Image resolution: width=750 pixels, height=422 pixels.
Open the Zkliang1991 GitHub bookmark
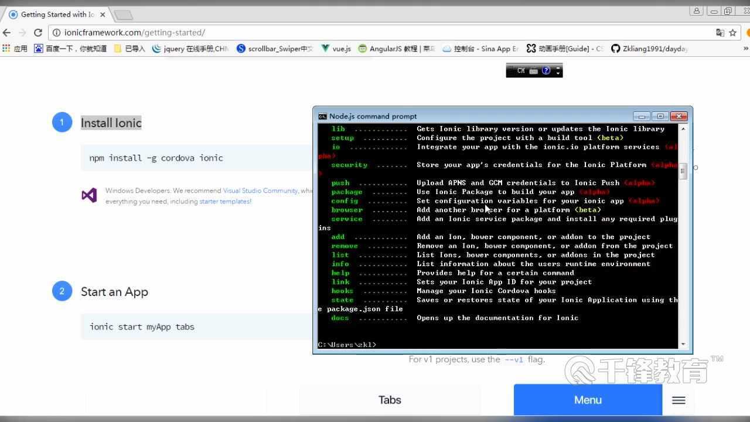(x=649, y=49)
